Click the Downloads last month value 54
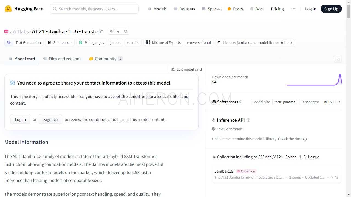 214,82
